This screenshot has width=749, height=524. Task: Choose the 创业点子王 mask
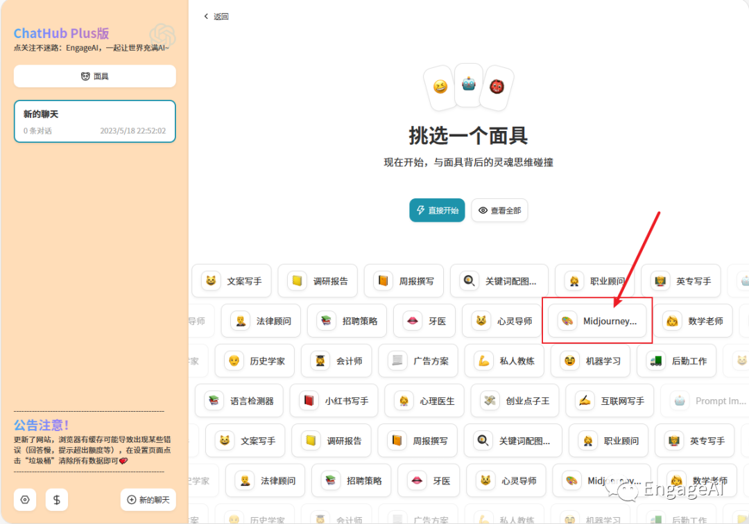click(x=515, y=401)
